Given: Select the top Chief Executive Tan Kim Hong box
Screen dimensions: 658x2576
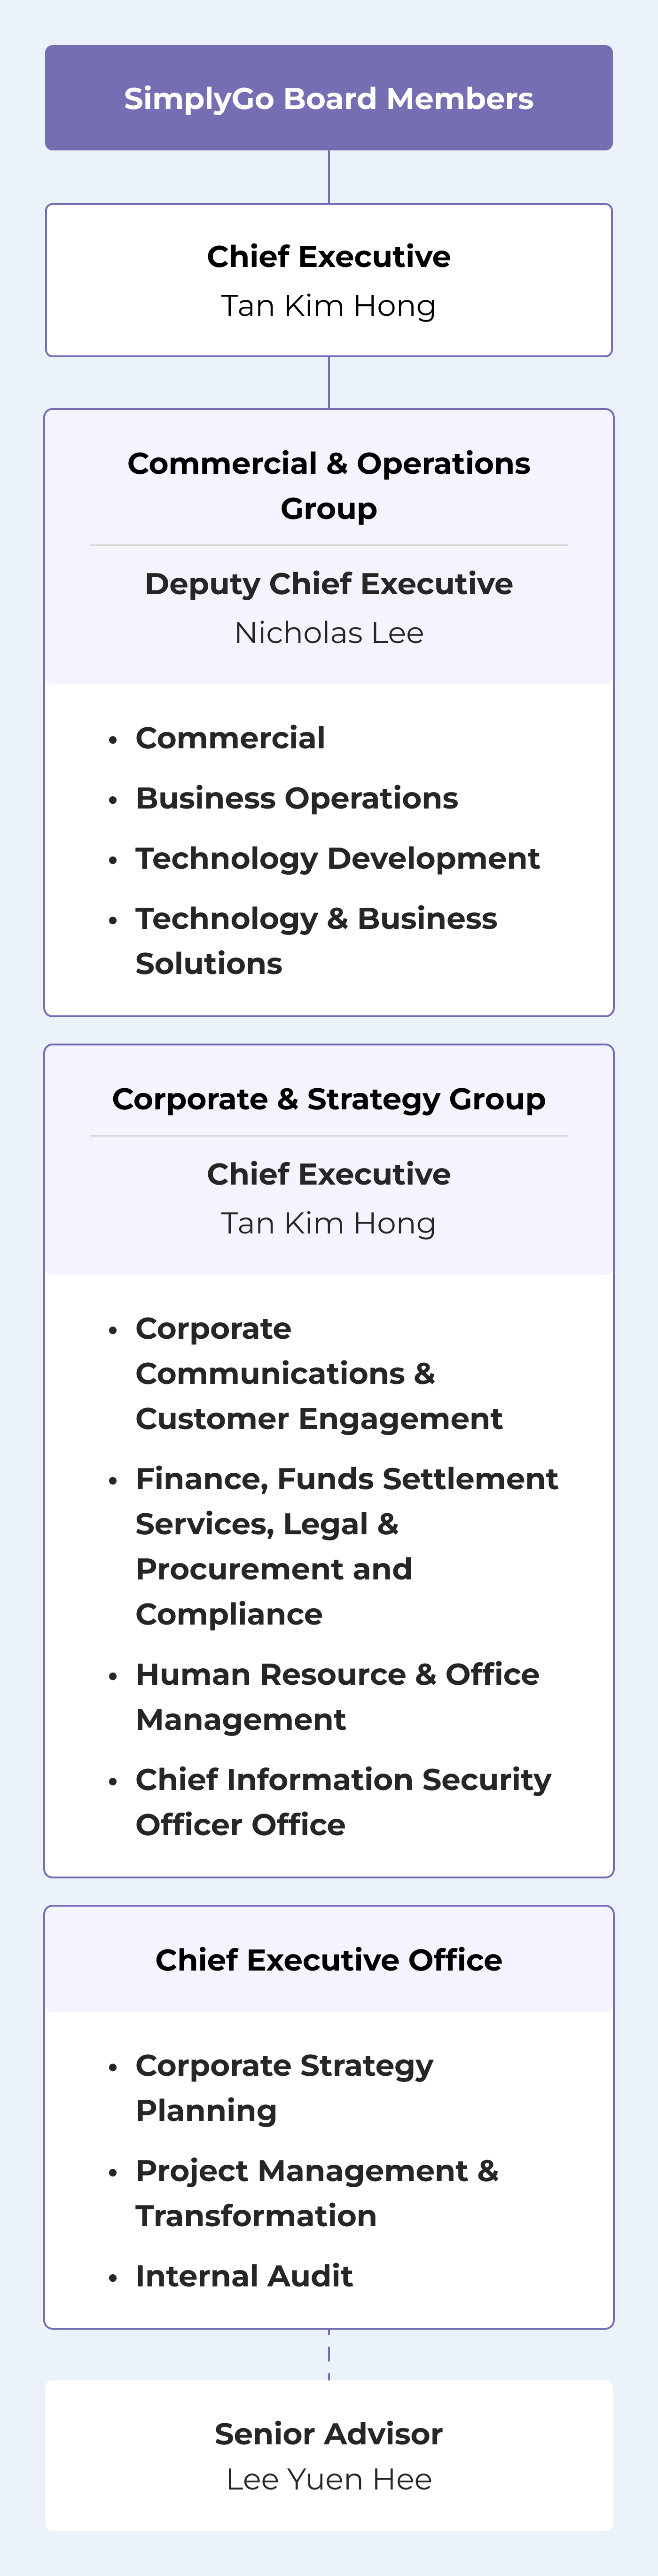Looking at the screenshot, I should click(328, 280).
